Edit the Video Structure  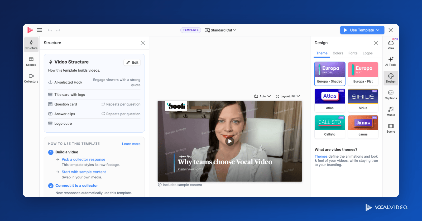click(x=132, y=62)
